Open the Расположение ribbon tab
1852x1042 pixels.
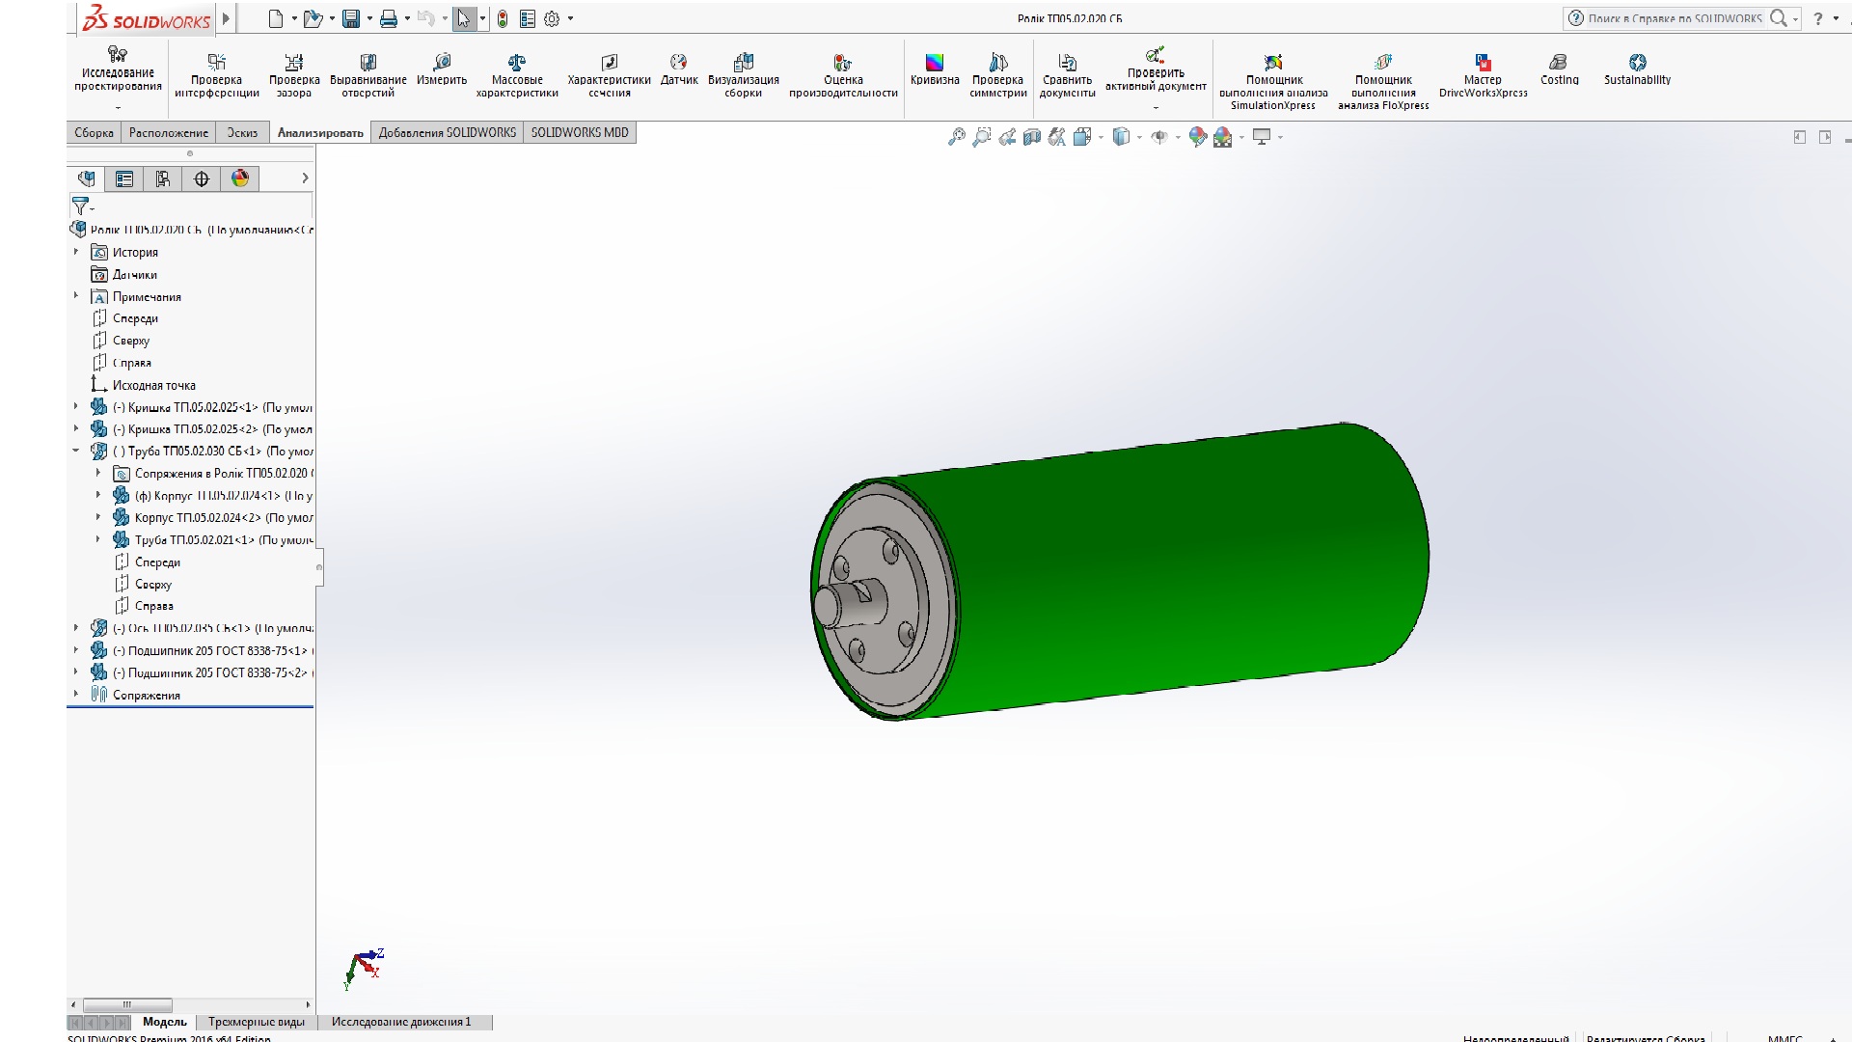tap(169, 133)
